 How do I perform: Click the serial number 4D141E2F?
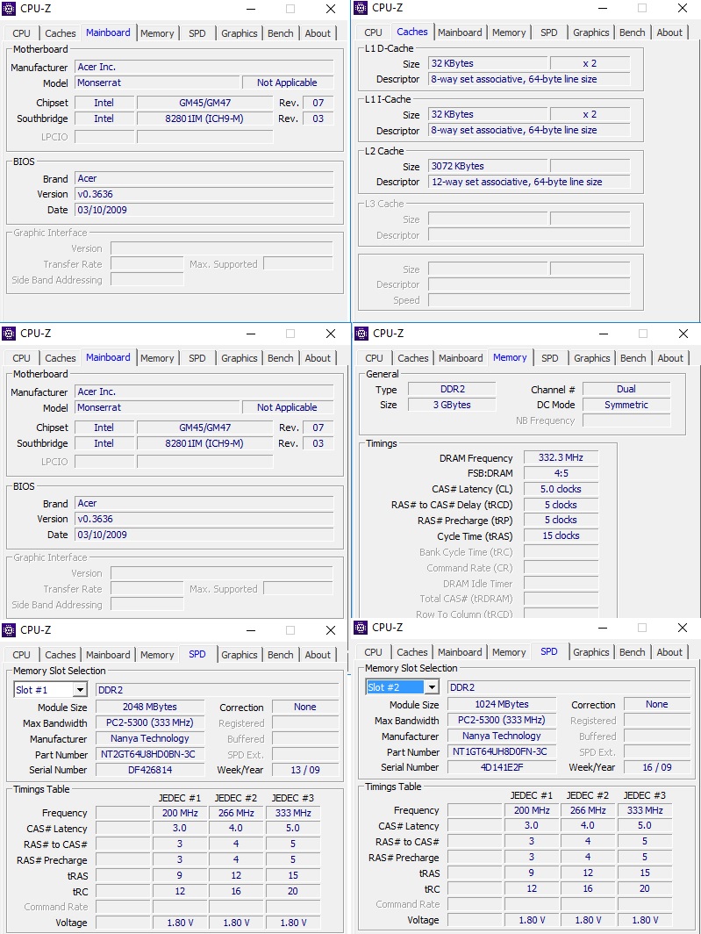coord(502,767)
